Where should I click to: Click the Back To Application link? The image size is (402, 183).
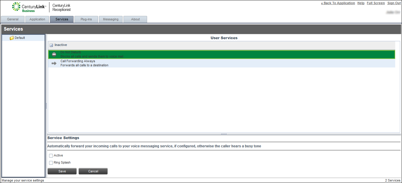pos(338,3)
